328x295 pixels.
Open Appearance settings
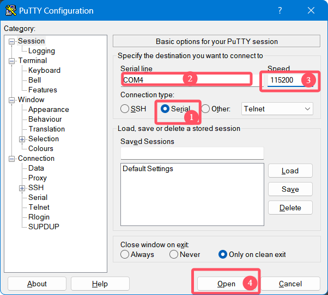pos(48,110)
